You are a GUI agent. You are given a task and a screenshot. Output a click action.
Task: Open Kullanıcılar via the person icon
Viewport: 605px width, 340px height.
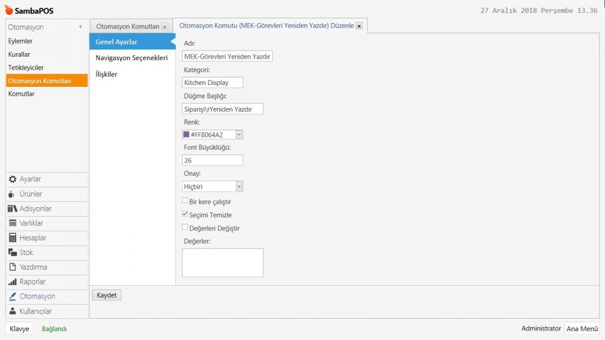(x=12, y=311)
